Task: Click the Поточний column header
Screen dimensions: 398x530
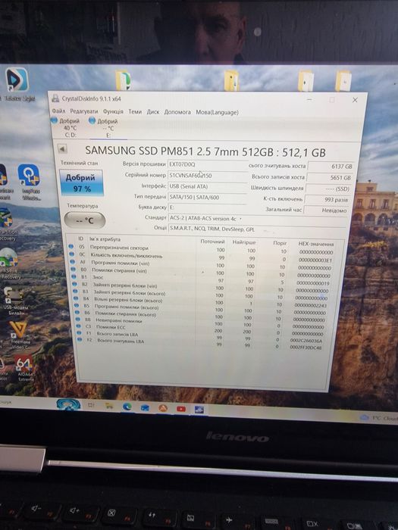Action: point(212,242)
